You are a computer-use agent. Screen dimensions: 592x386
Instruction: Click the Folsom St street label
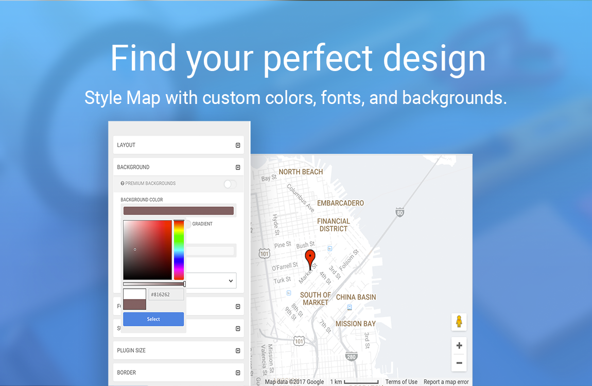pyautogui.click(x=349, y=260)
